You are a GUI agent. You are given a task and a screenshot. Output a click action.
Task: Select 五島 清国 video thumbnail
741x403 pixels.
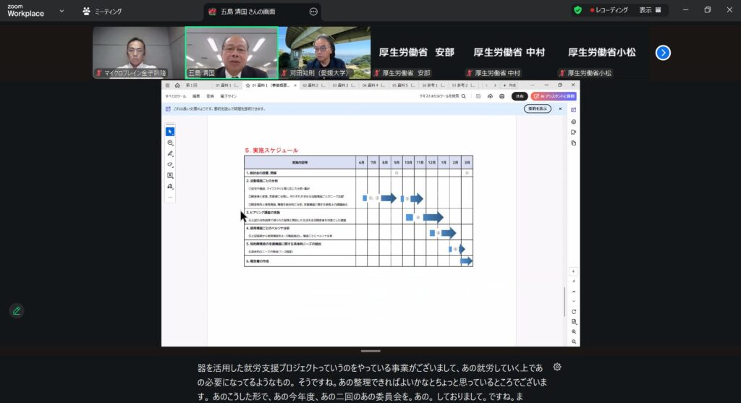coord(232,52)
